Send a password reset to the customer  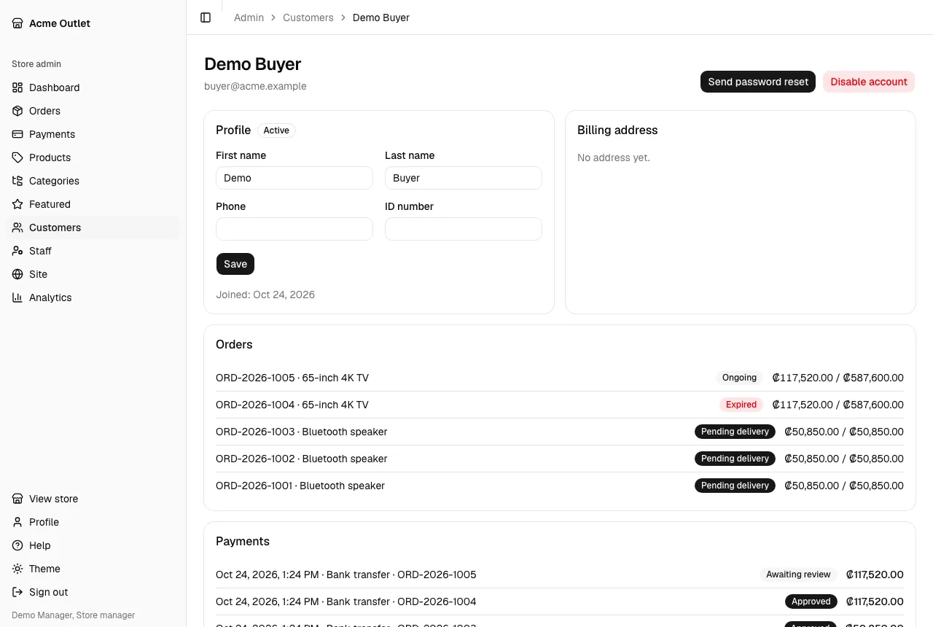click(758, 82)
